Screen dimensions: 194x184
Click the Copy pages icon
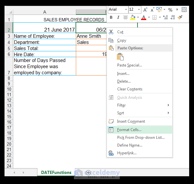(111, 40)
